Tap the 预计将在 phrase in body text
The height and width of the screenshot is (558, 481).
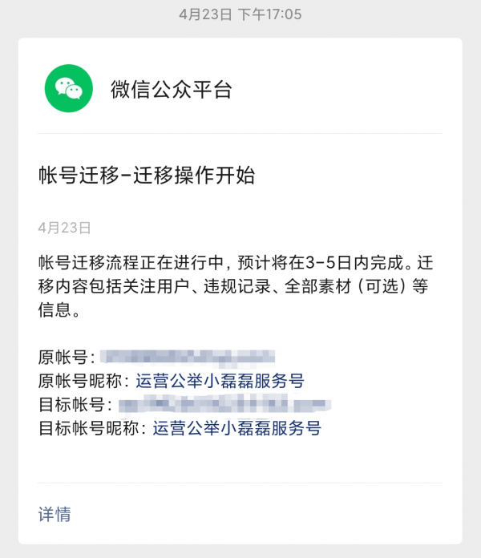[x=271, y=263]
